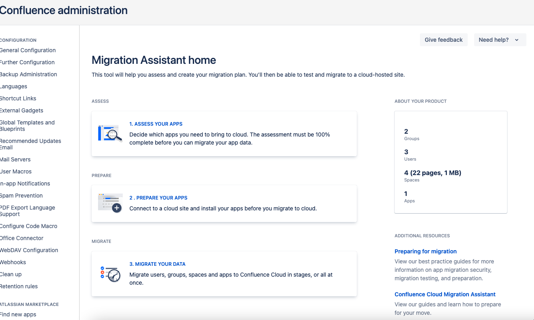The width and height of the screenshot is (534, 320).
Task: Open the 3. Migrate Your Data link
Action: click(x=158, y=264)
